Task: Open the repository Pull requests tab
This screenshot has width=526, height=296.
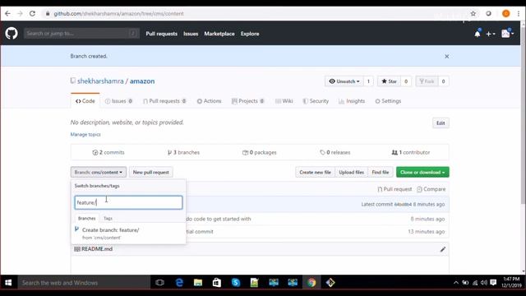Action: click(x=164, y=101)
